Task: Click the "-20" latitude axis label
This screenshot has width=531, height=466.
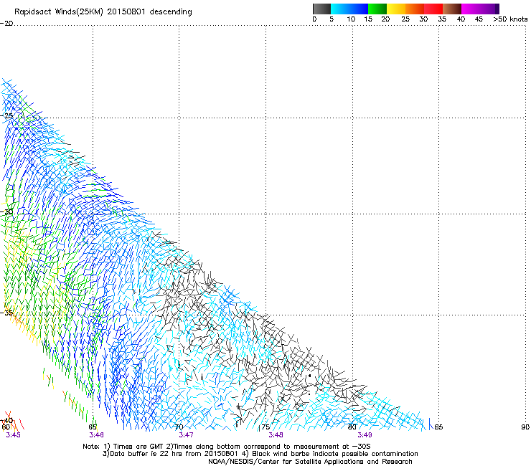Action: [6, 24]
